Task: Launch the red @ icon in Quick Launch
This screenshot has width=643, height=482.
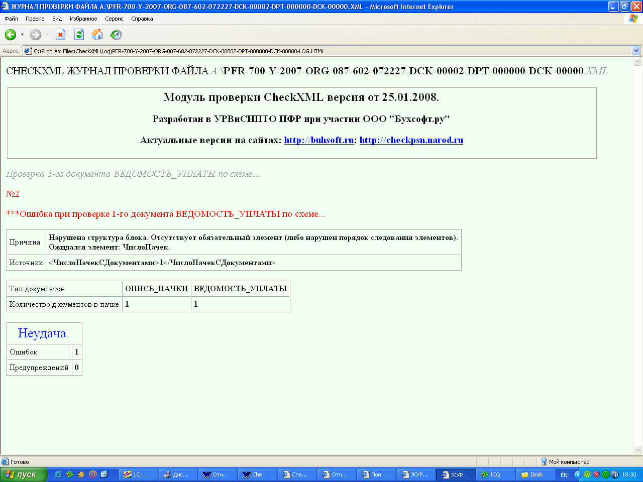Action: pos(93,474)
